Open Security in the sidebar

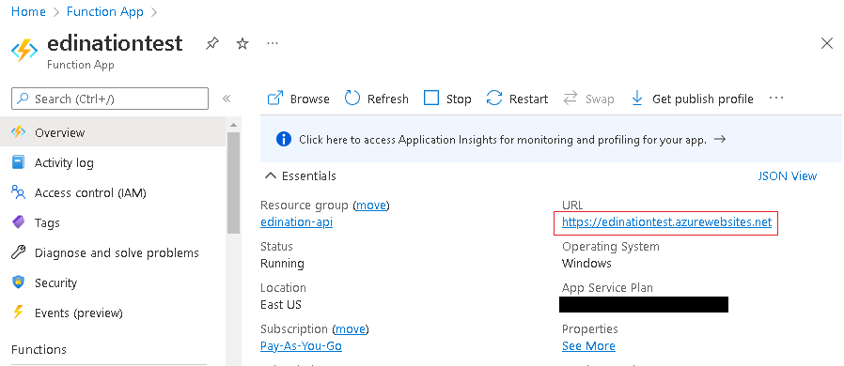113,282
